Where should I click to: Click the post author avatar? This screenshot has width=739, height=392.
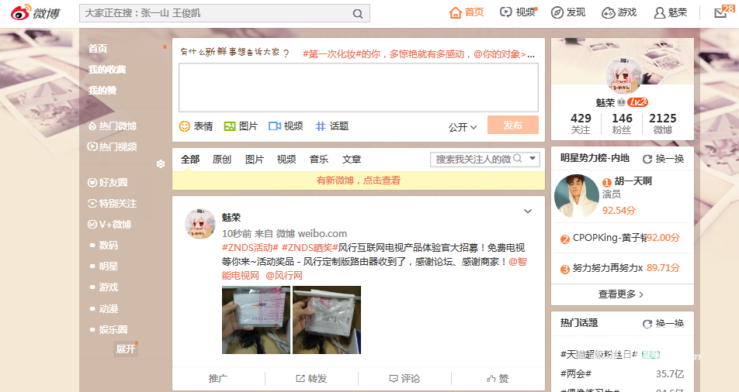pyautogui.click(x=200, y=224)
